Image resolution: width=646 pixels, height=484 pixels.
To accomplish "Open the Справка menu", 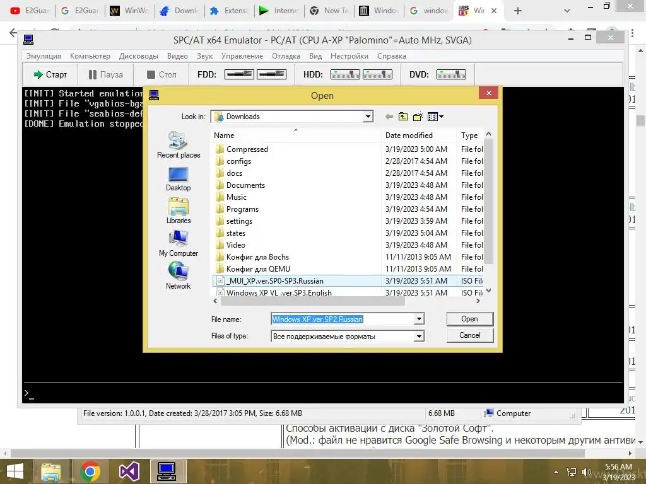I will (x=391, y=56).
